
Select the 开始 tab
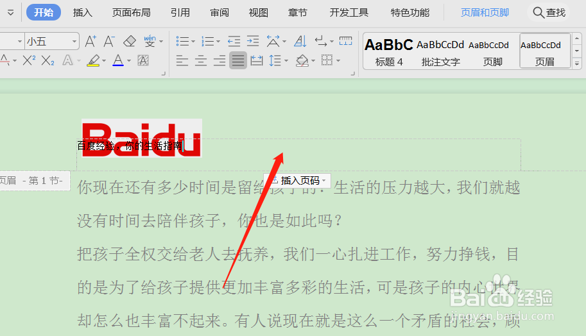(44, 13)
